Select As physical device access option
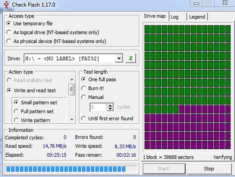The width and height of the screenshot is (235, 177). pos(56,41)
